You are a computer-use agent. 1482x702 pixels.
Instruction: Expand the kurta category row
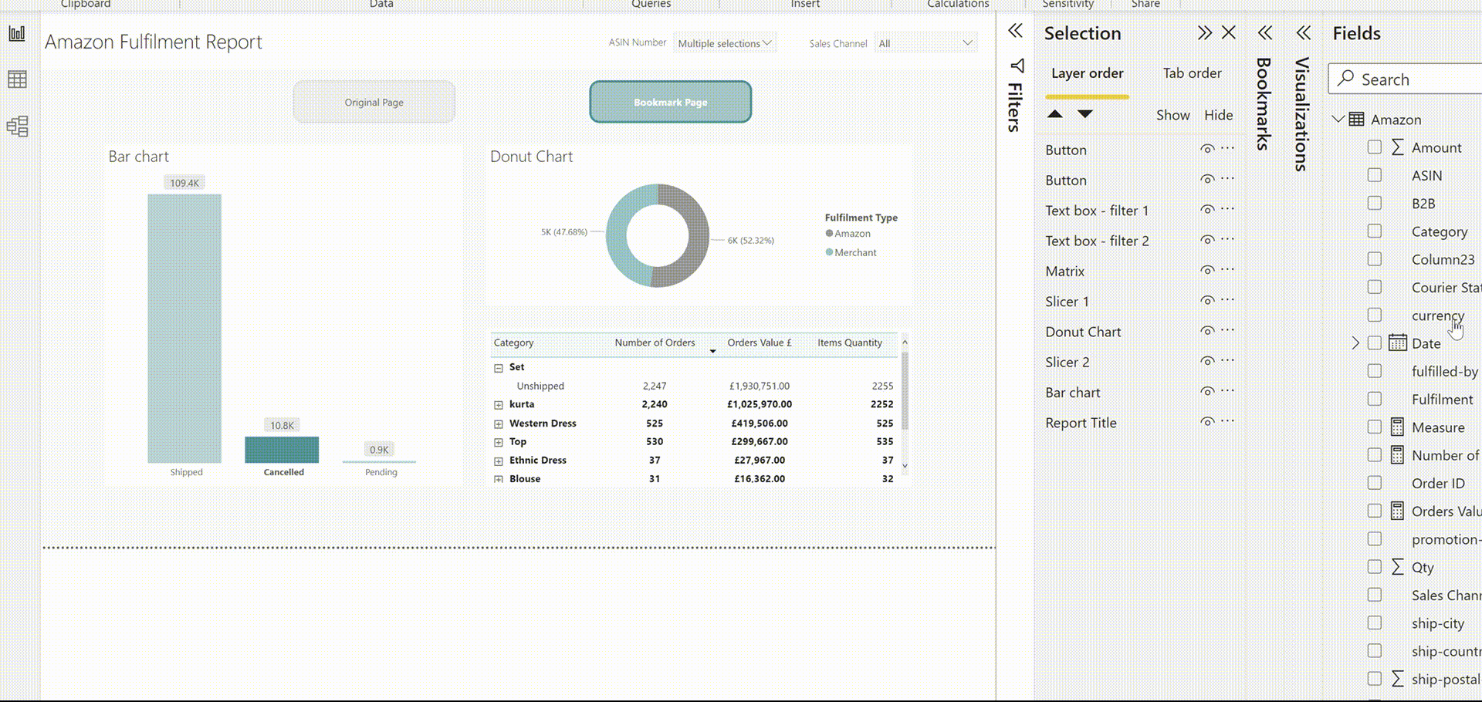click(499, 405)
